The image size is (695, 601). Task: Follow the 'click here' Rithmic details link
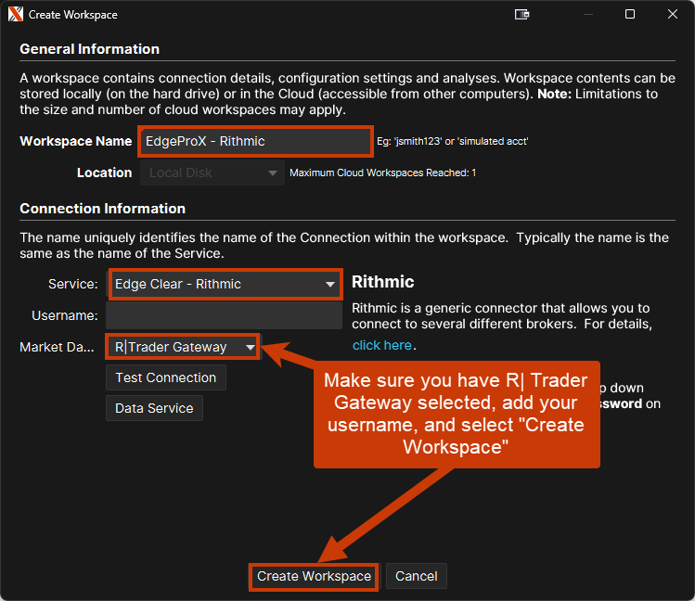coord(381,345)
